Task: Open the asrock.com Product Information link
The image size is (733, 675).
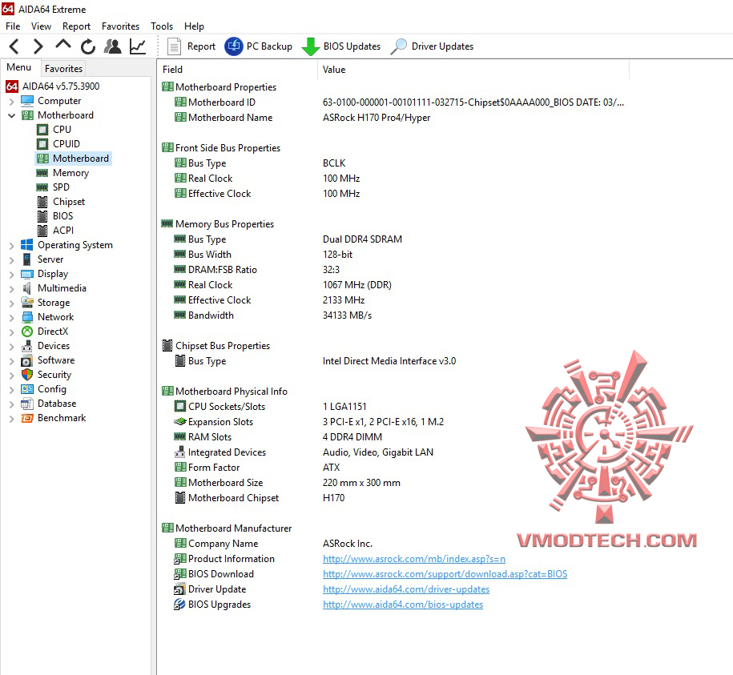Action: tap(414, 559)
